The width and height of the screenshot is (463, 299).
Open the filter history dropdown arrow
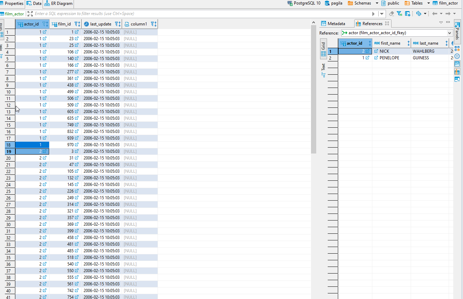tap(382, 14)
